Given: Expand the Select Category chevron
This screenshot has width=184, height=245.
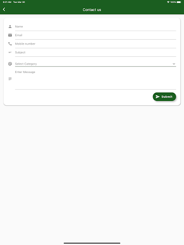Looking at the screenshot, I should (174, 64).
